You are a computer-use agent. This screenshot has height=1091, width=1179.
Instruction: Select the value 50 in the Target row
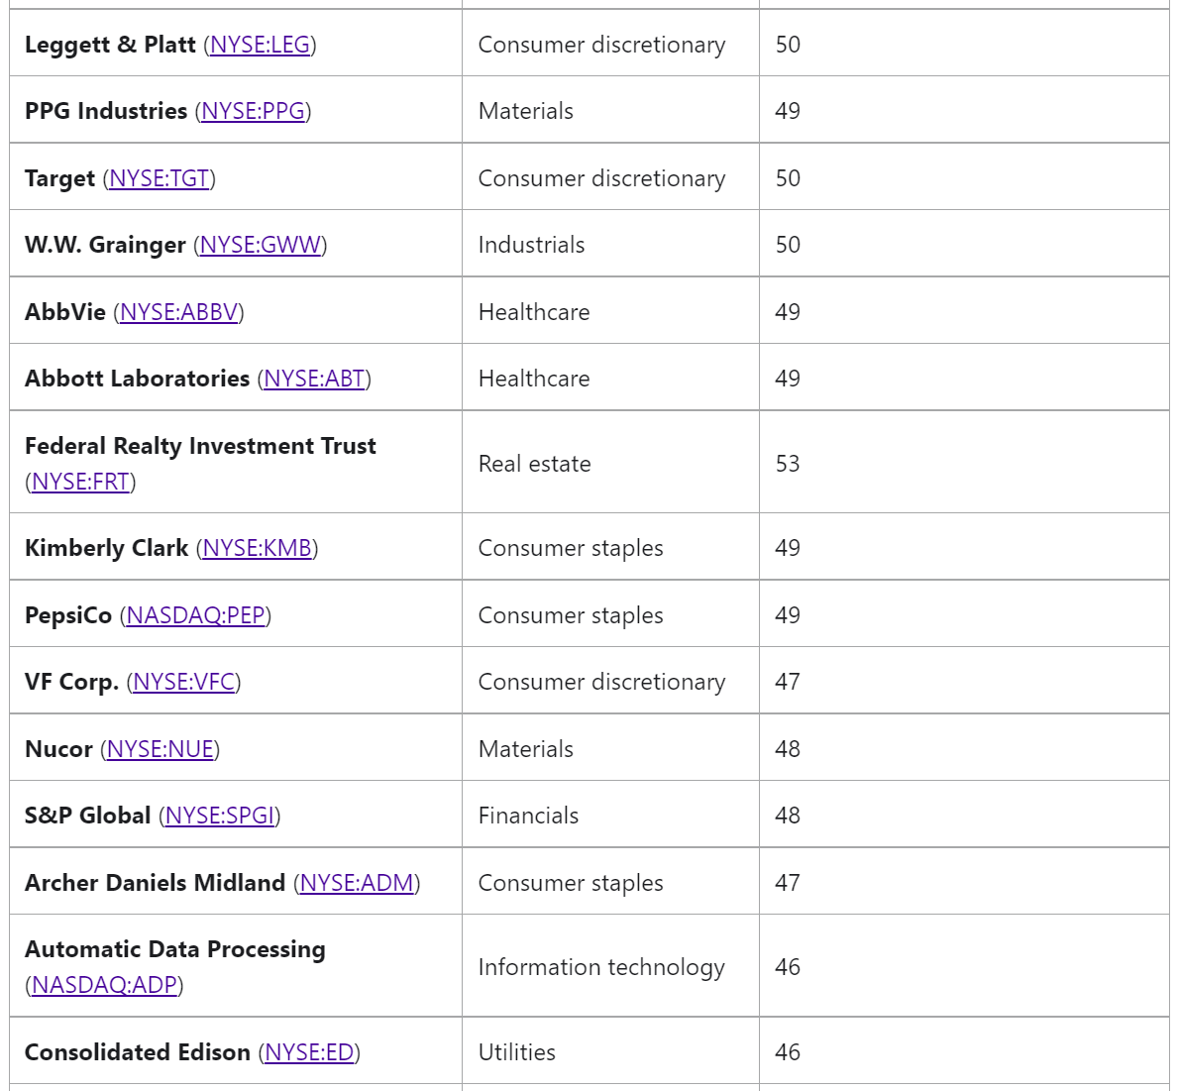(788, 179)
